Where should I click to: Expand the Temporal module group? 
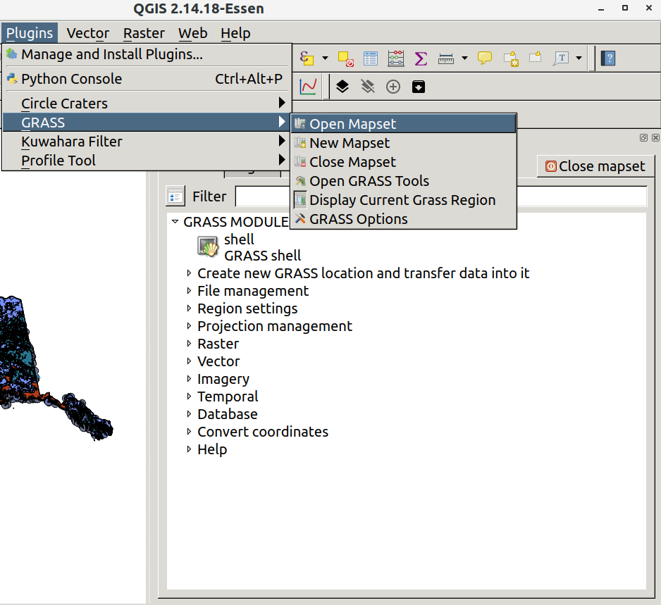click(x=189, y=397)
